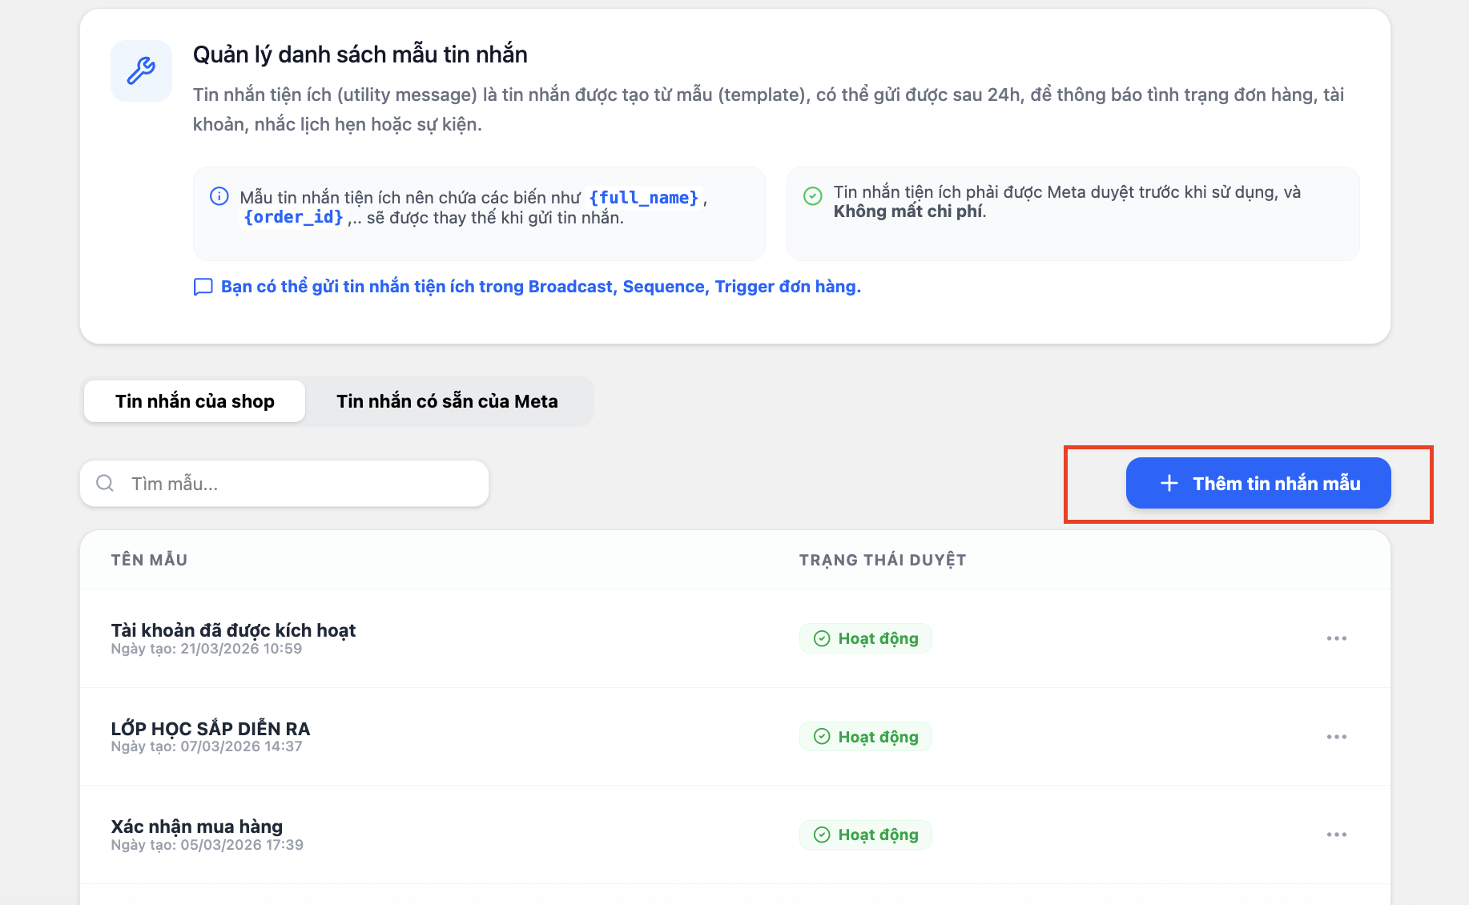The image size is (1469, 905).
Task: Click Hoạt động badge for Tài khoản đã được kích hoạt
Action: pyautogui.click(x=866, y=638)
